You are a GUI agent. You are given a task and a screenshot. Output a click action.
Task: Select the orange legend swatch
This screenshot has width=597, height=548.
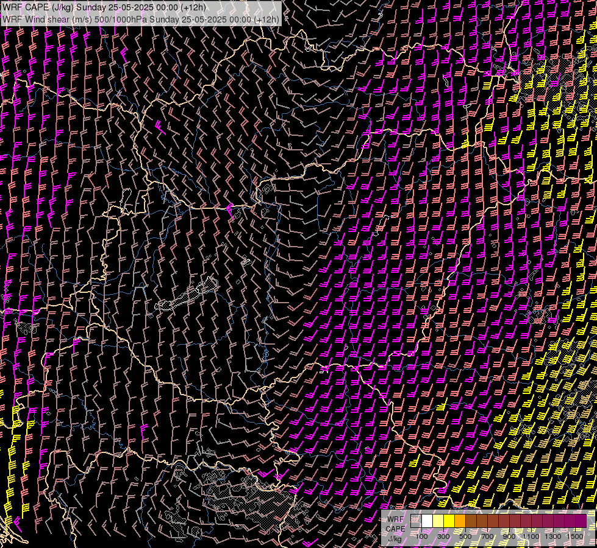point(460,521)
